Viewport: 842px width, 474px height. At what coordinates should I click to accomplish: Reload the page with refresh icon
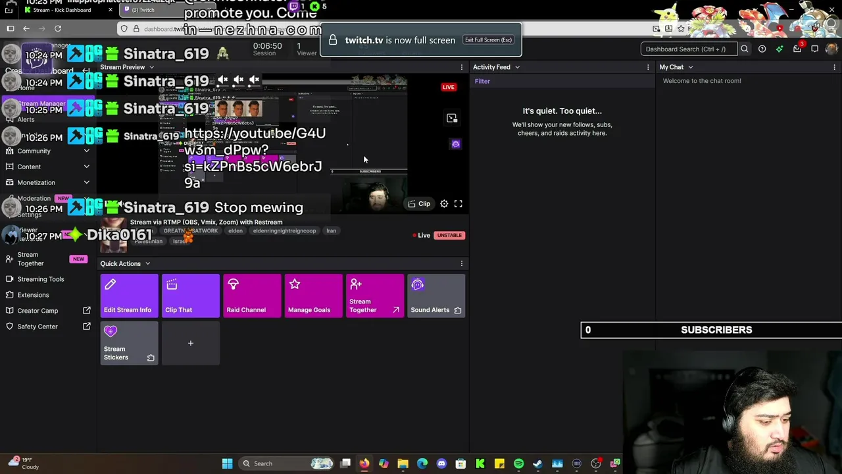click(x=58, y=28)
